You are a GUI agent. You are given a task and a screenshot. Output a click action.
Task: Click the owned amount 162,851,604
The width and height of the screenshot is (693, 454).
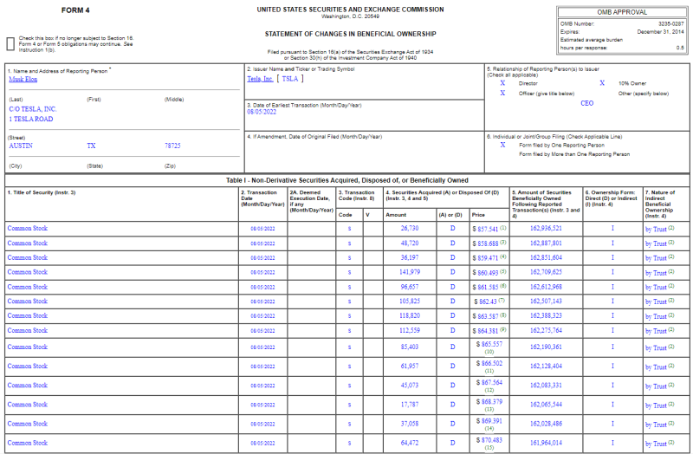pyautogui.click(x=546, y=257)
